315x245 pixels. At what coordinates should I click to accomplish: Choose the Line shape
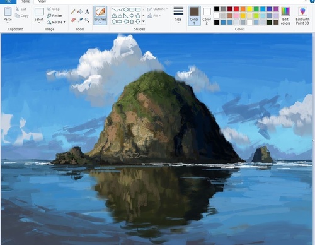pyautogui.click(x=113, y=9)
